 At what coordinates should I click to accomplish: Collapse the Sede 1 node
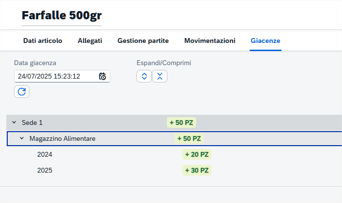(14, 122)
